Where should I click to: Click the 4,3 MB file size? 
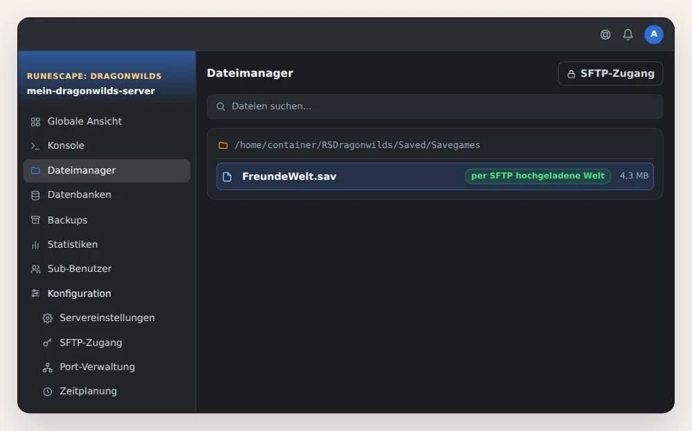click(634, 176)
